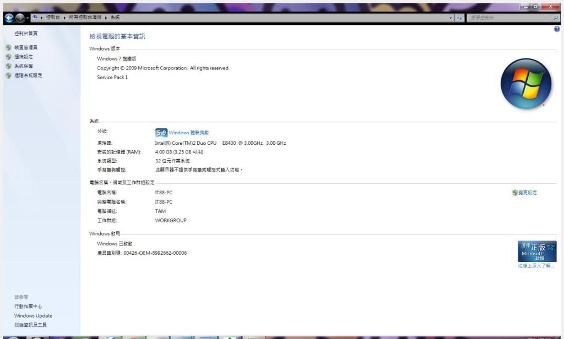This screenshot has height=339, width=564.
Task: Open the blue Help question mark icon
Action: [x=557, y=29]
